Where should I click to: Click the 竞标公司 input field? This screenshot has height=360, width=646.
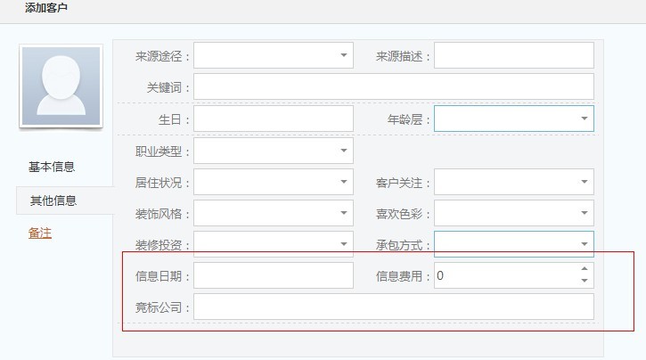[x=393, y=307]
